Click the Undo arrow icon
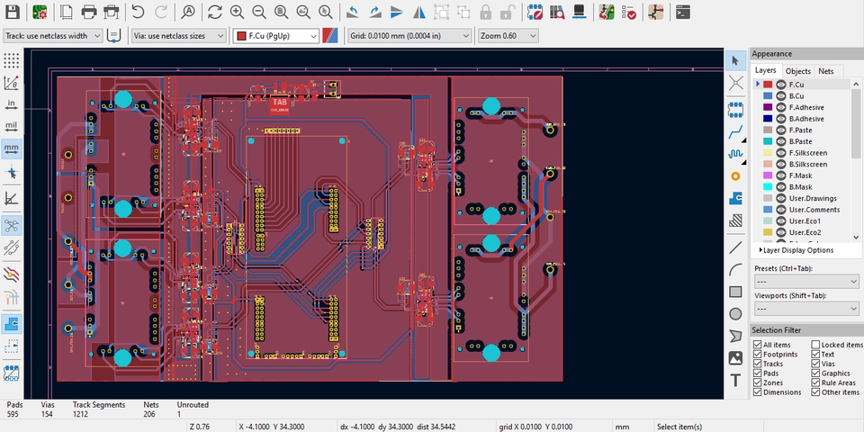This screenshot has height=432, width=864. point(138,12)
